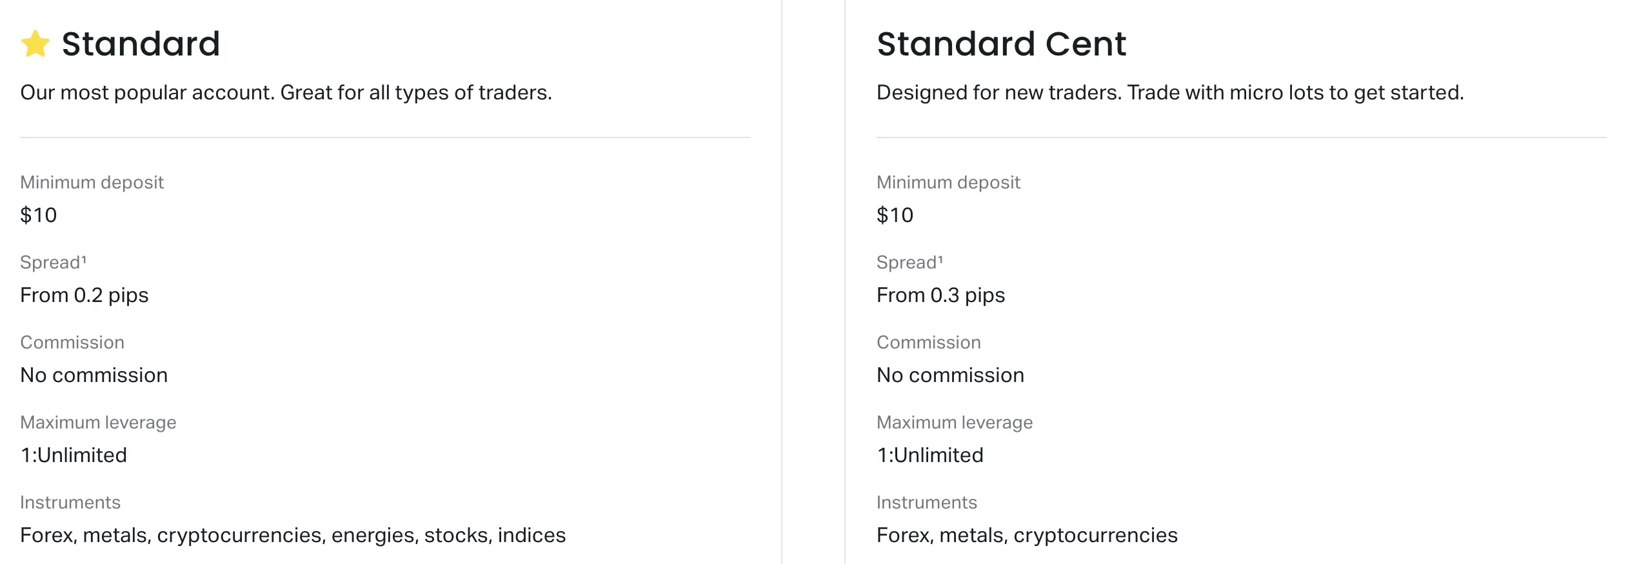Click 1:Unlimited leverage in Standard Cent card
The height and width of the screenshot is (564, 1628).
[930, 455]
